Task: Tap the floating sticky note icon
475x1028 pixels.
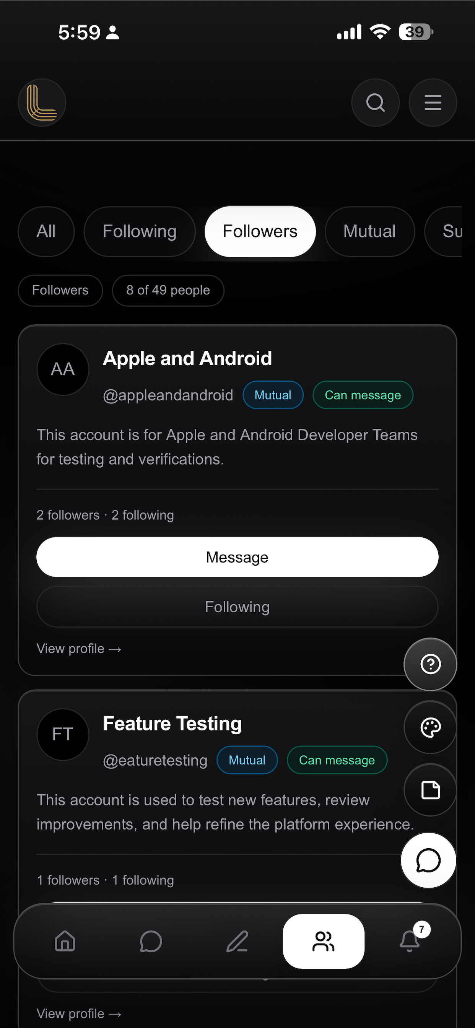Action: (430, 790)
